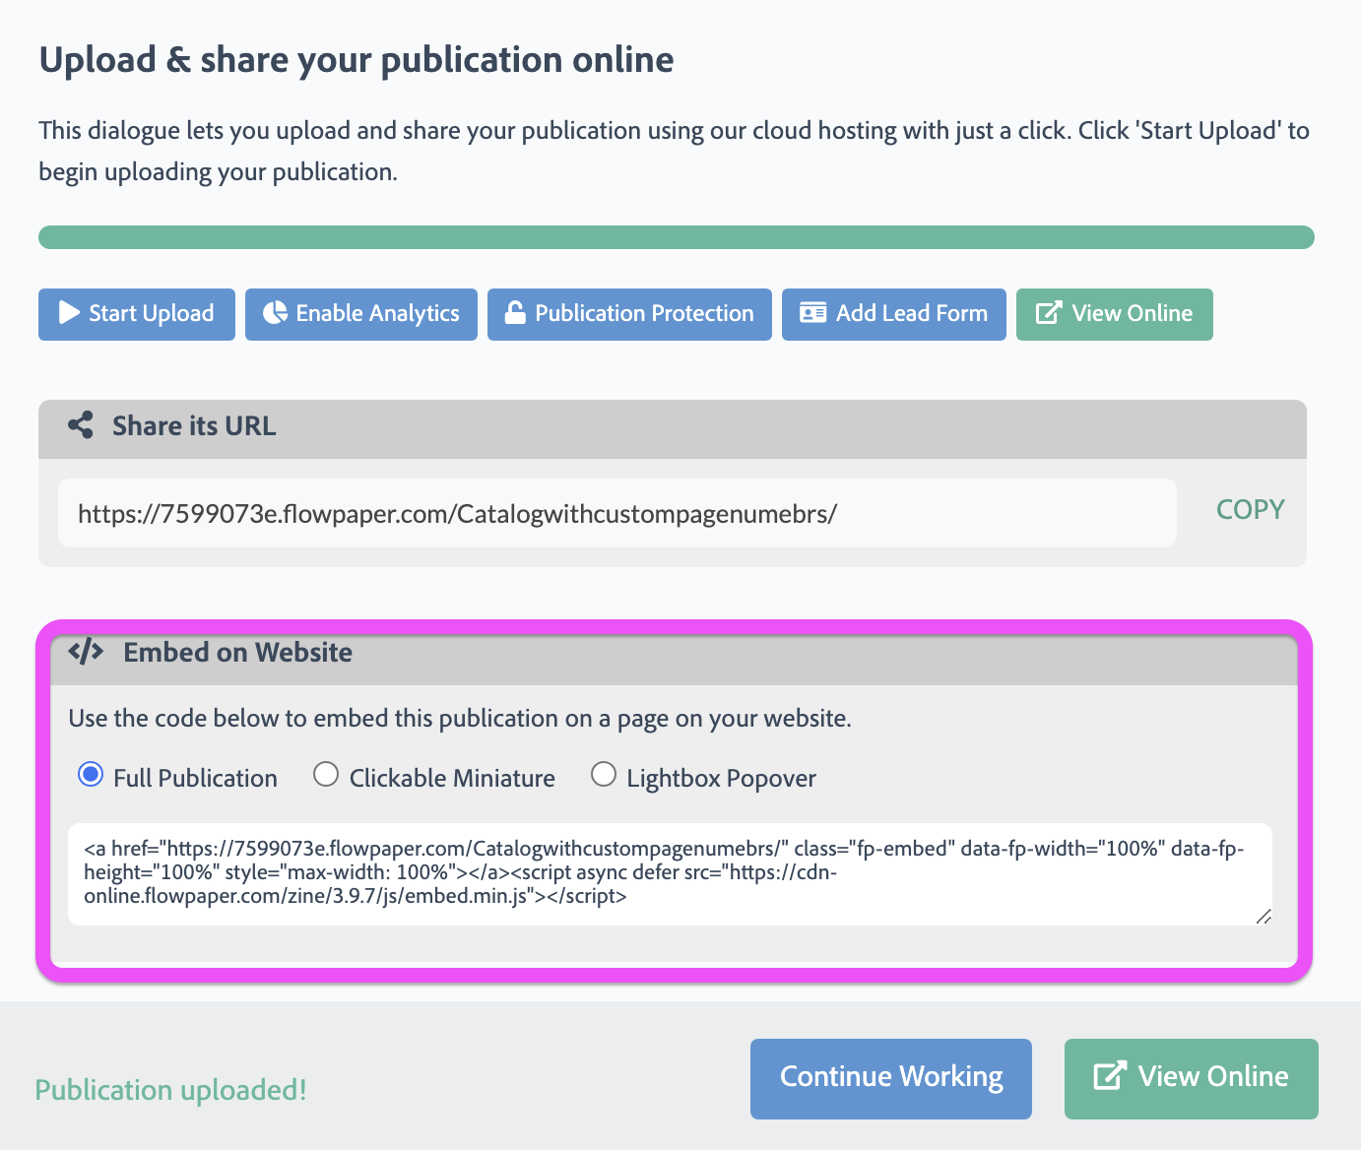Click the external link icon on bottom View Online
This screenshot has height=1150, width=1361.
coord(1110,1075)
